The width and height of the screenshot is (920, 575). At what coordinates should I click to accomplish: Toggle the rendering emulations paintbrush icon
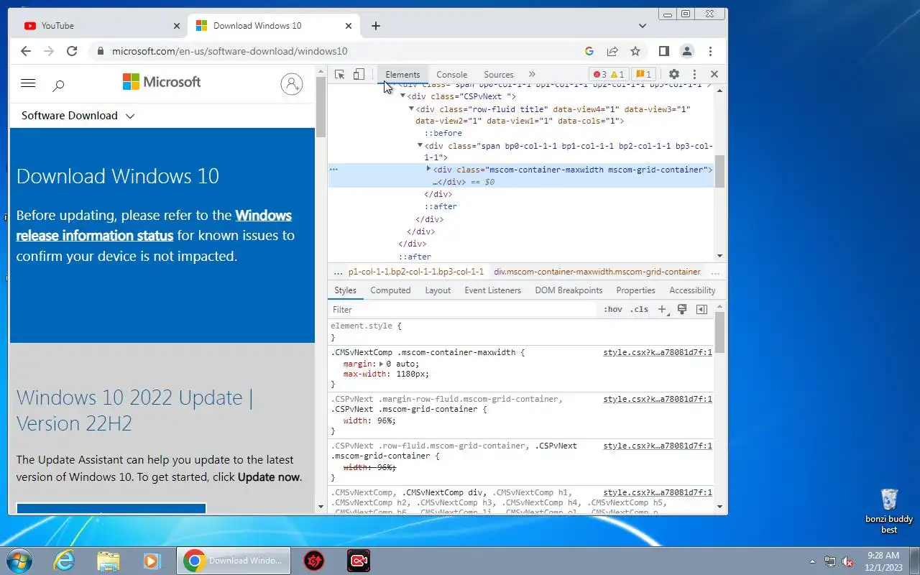(x=682, y=310)
